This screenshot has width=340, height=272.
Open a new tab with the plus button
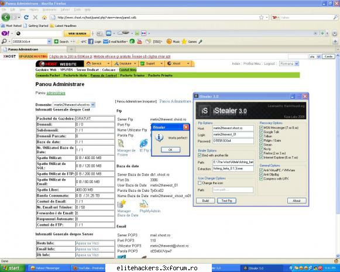coord(71,49)
